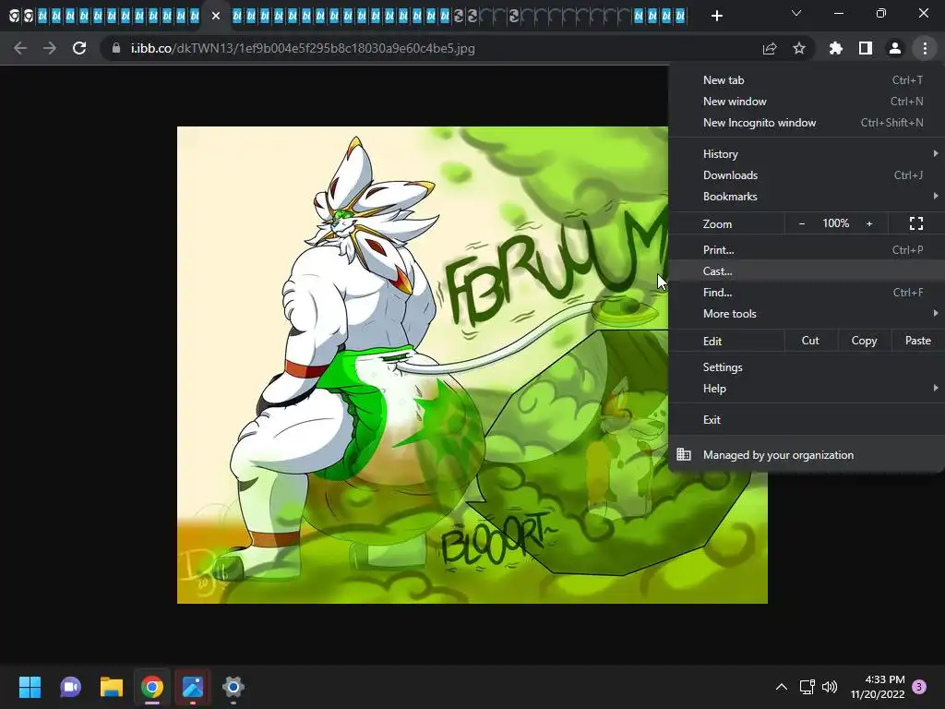Choose Find... in the menu
This screenshot has height=709, width=945.
click(807, 293)
